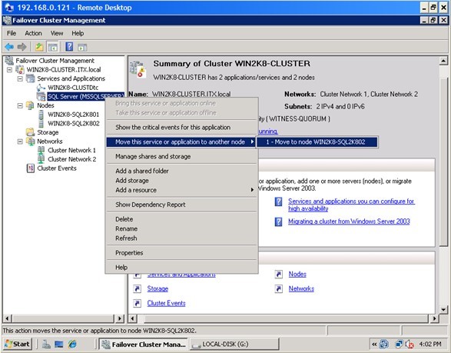
Task: Click the Cluster Network 2 icon
Action: click(41, 159)
